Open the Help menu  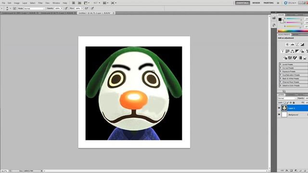click(65, 3)
